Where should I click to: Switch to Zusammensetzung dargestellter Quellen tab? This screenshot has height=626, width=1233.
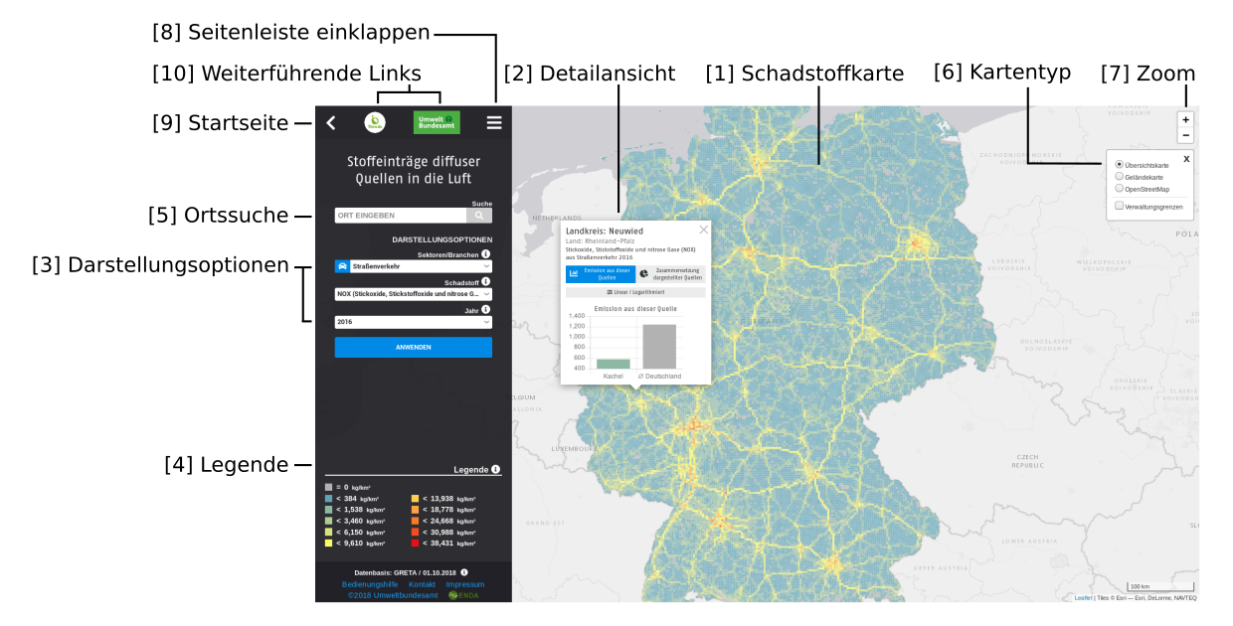671,274
